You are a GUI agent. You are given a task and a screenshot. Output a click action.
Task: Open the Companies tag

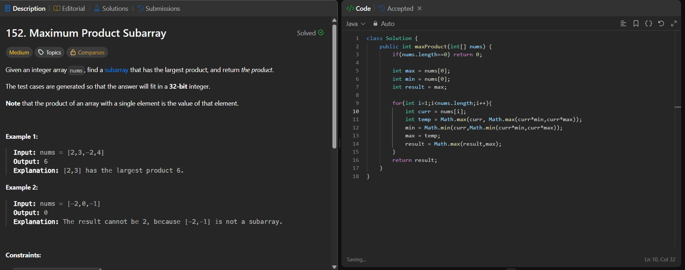87,53
